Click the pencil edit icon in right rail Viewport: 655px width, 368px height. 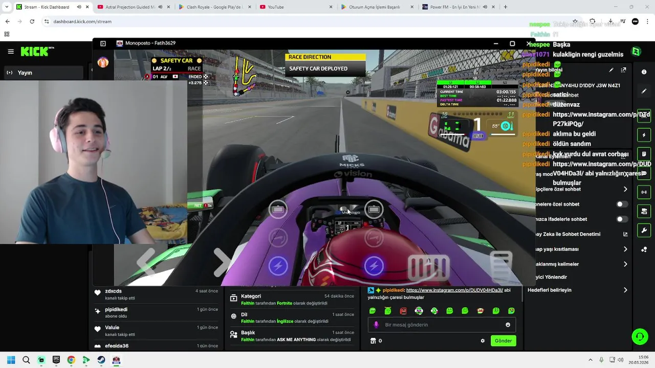[x=644, y=91]
